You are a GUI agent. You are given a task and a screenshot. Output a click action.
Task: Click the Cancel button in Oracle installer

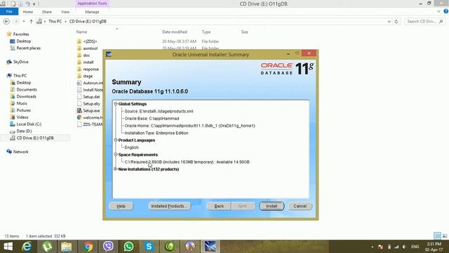[300, 206]
